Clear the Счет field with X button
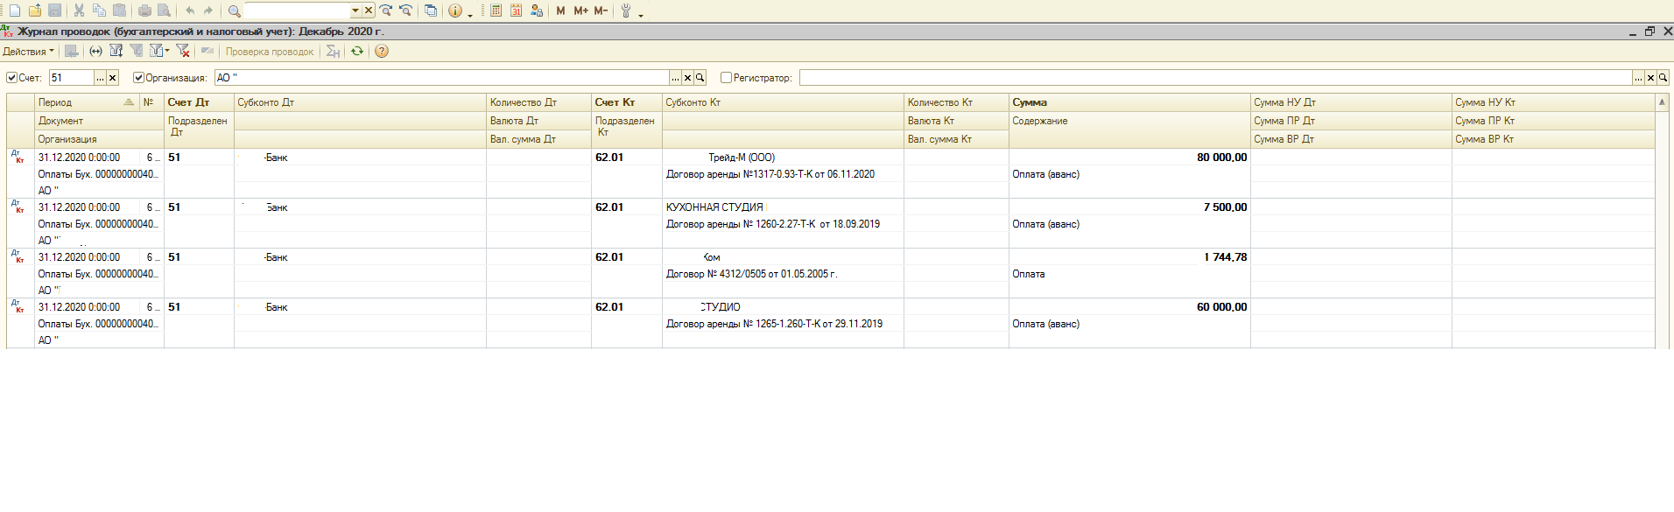The image size is (1674, 512). tap(112, 78)
